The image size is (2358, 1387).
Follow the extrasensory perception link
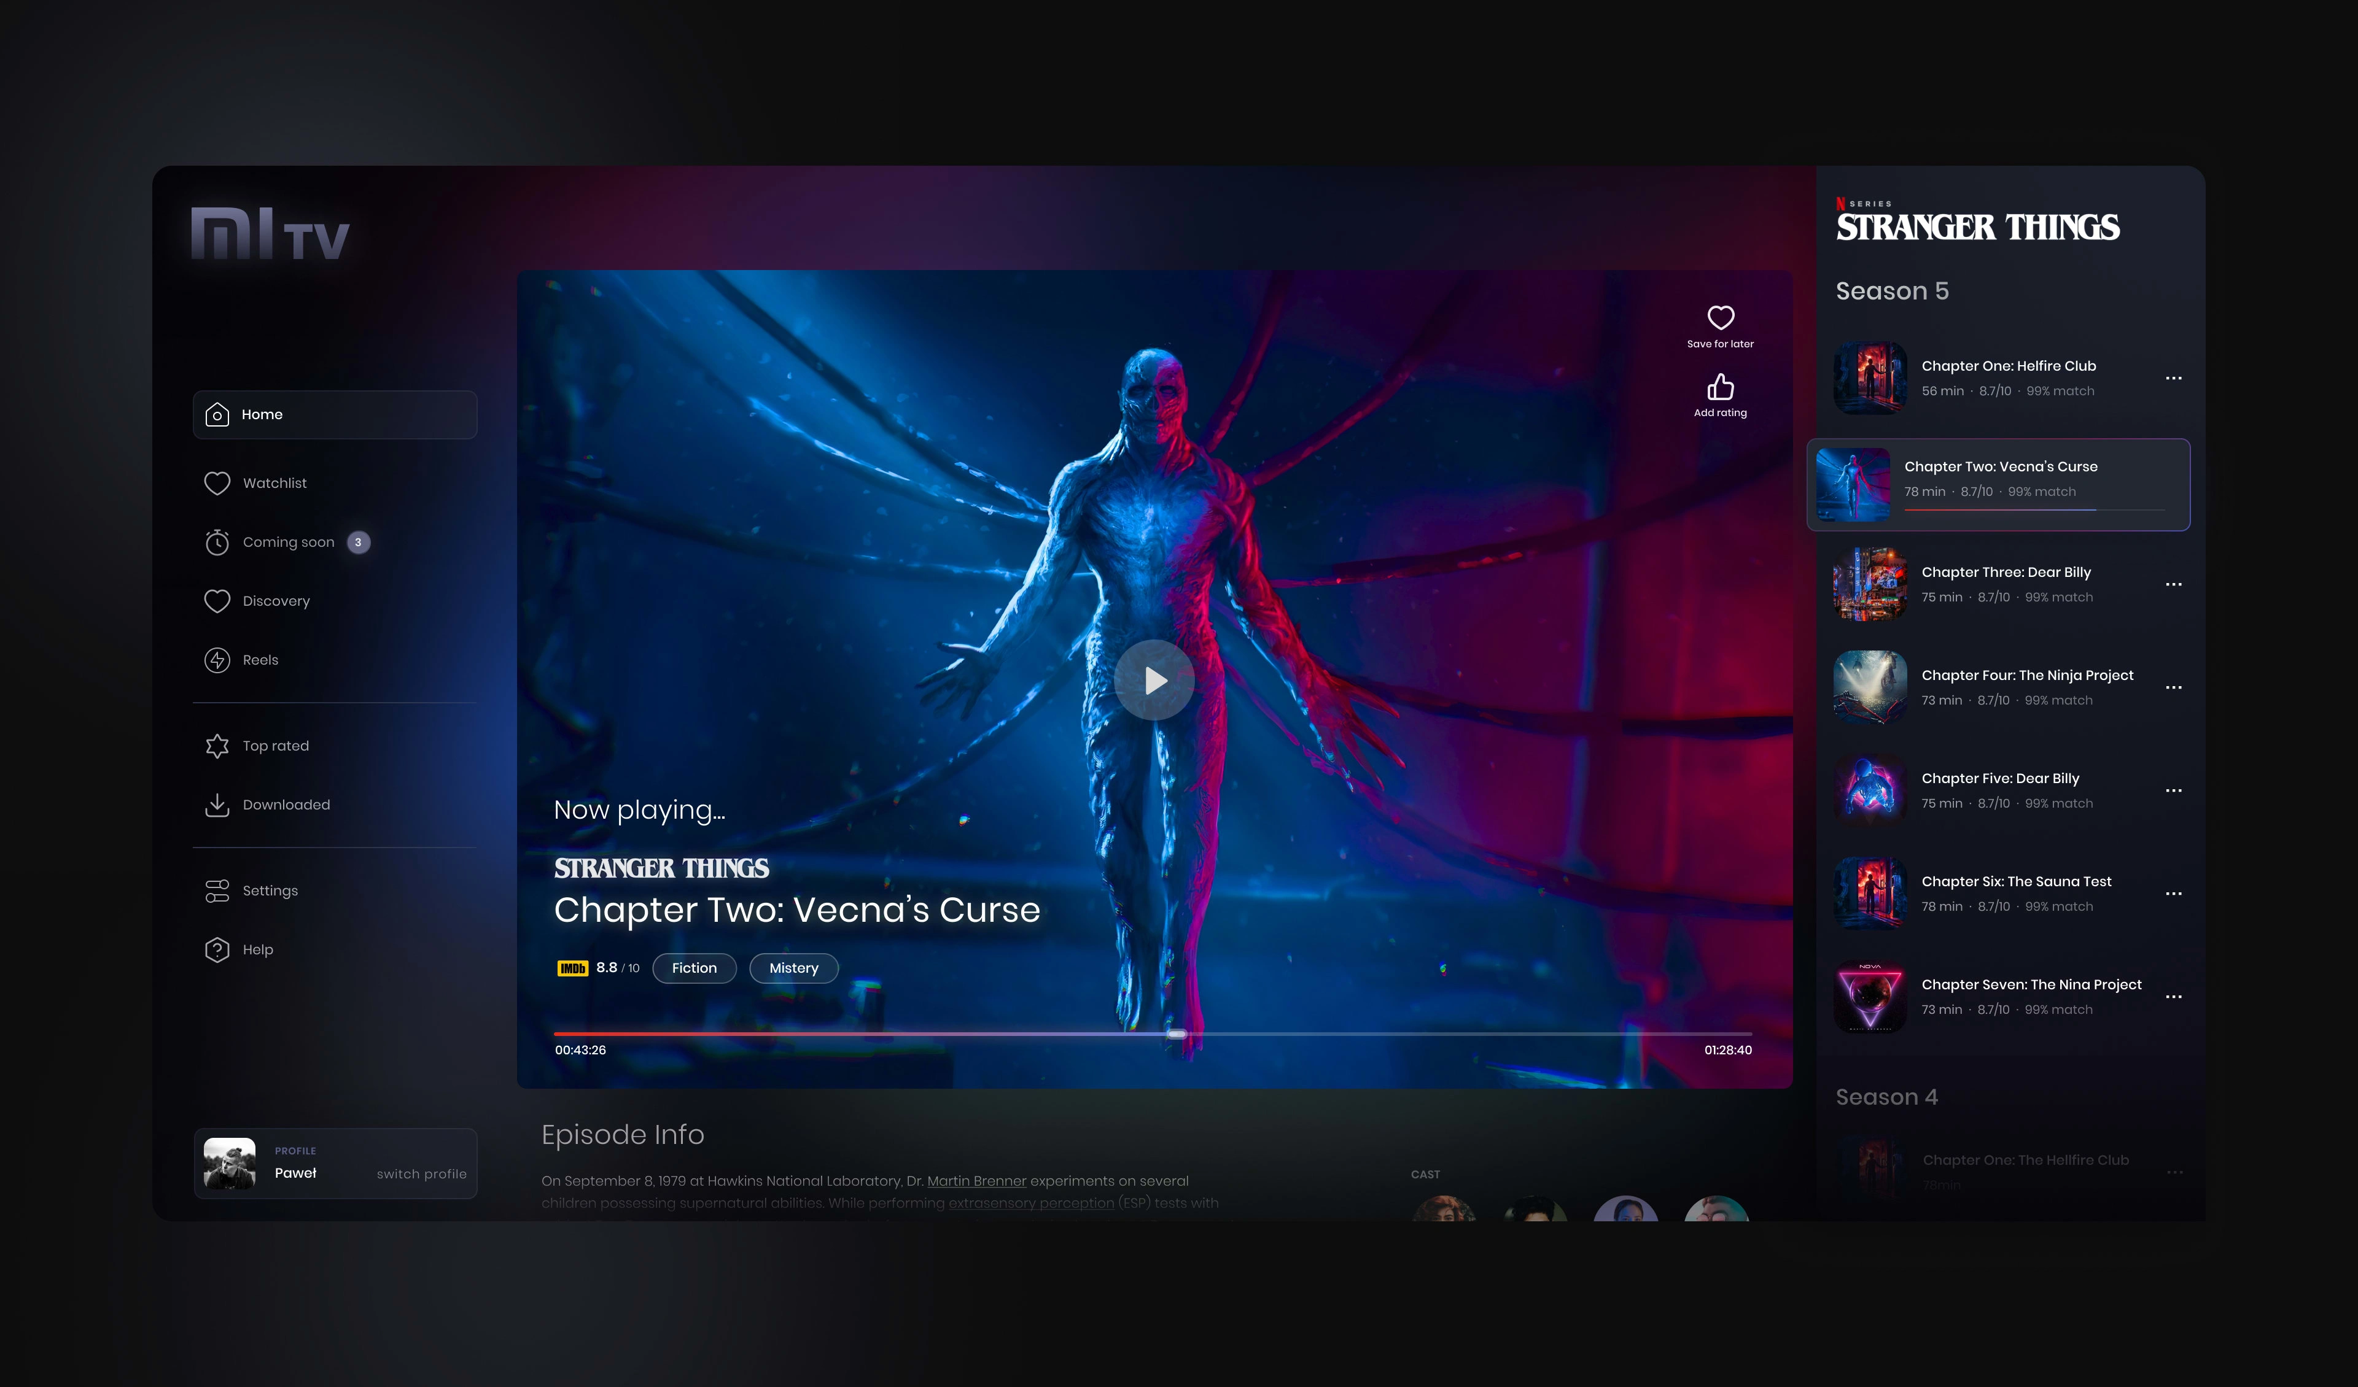pos(1031,1203)
